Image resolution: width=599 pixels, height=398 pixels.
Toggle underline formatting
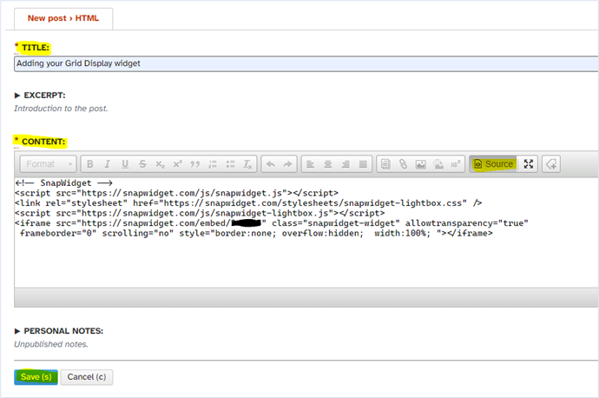point(125,164)
